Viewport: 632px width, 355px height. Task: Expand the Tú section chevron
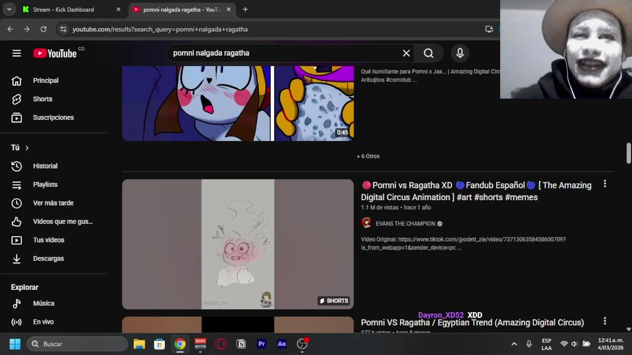[27, 148]
